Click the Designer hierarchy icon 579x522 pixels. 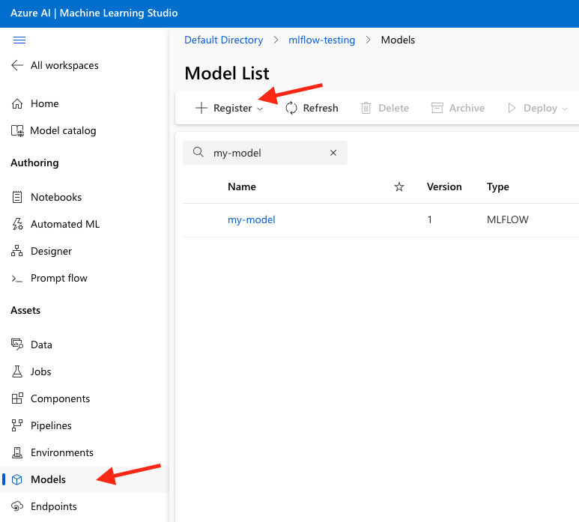tap(17, 251)
